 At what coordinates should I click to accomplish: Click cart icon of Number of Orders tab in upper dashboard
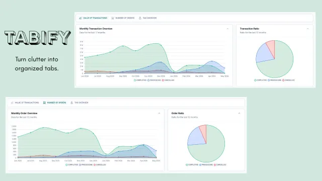[113, 18]
